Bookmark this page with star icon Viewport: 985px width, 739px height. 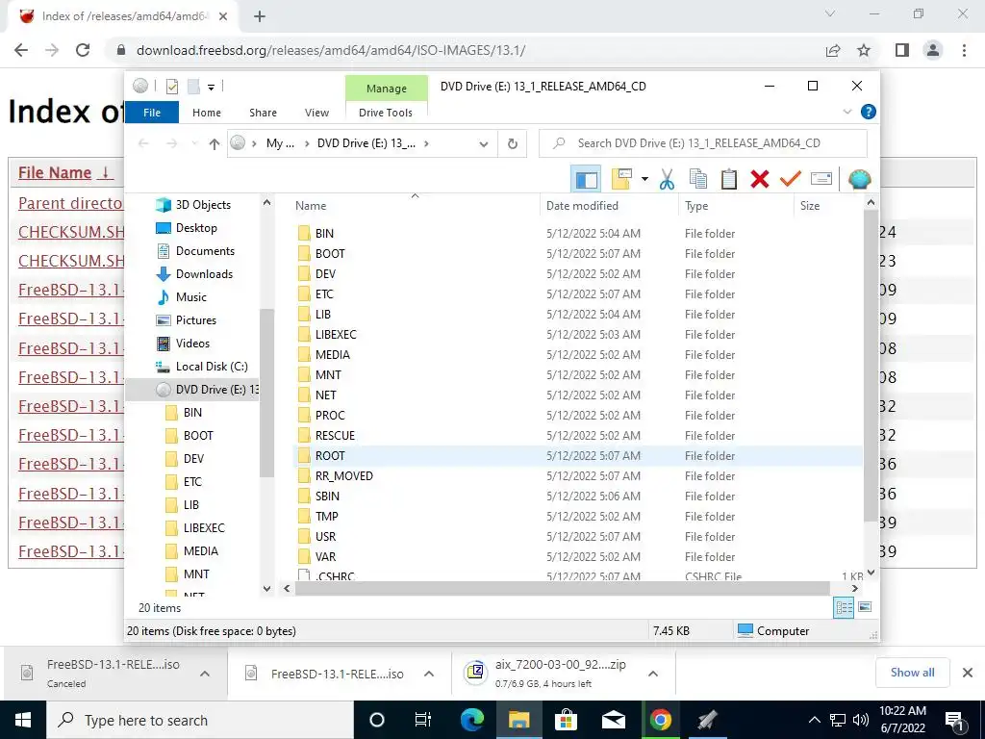pyautogui.click(x=864, y=50)
